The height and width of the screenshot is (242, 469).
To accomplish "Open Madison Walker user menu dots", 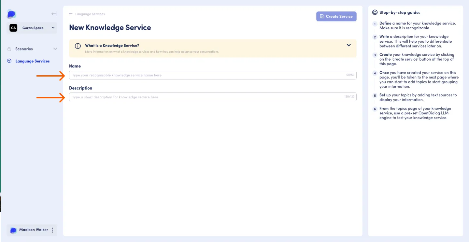I will pos(52,230).
